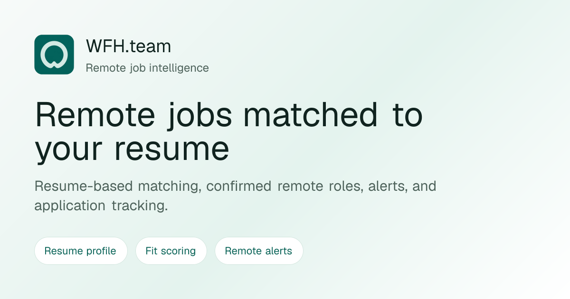The height and width of the screenshot is (299, 570).
Task: Select the Fit scoring pill
Action: click(171, 251)
